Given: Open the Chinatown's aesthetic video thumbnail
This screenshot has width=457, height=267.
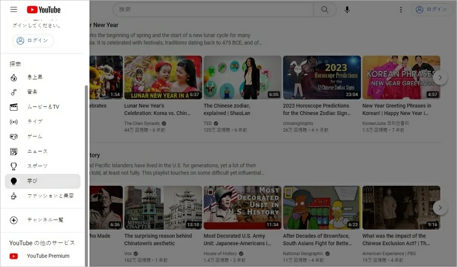Looking at the screenshot, I should tap(163, 207).
